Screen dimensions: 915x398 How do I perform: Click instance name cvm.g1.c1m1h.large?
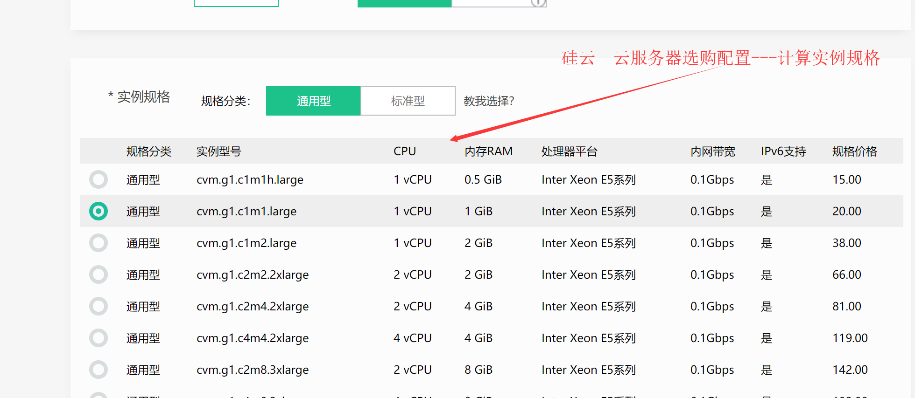250,180
